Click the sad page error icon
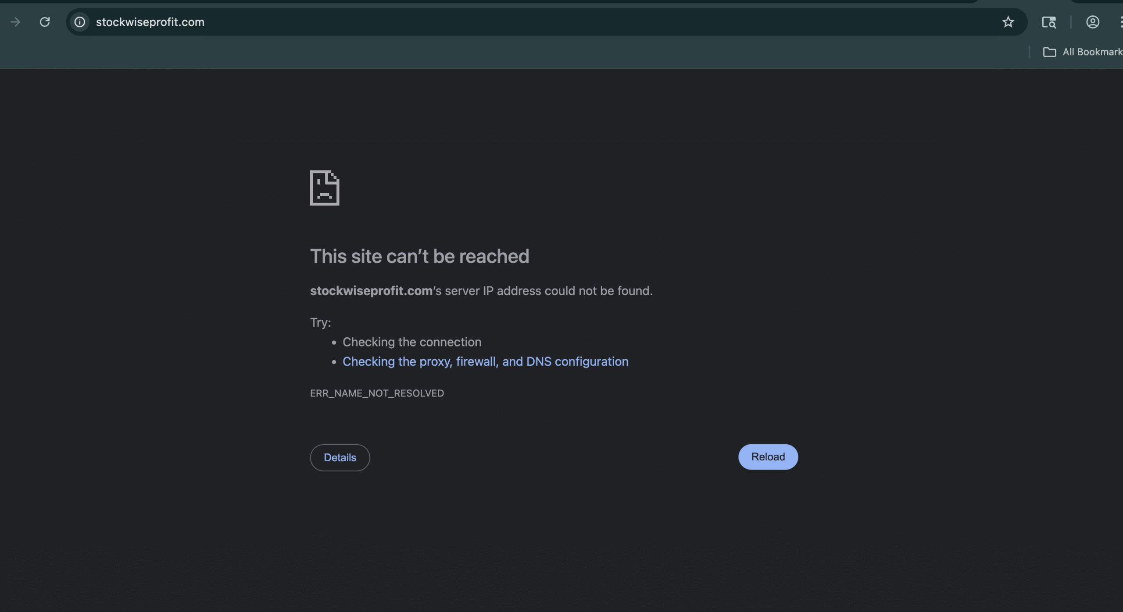Screen dimensions: 1123x612 325,188
